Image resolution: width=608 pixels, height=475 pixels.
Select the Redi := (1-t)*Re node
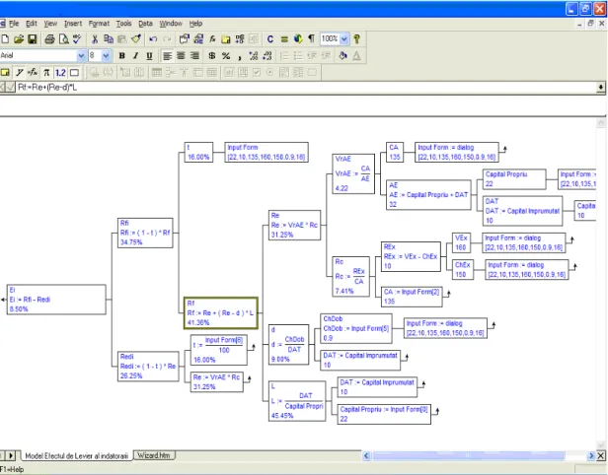click(148, 367)
